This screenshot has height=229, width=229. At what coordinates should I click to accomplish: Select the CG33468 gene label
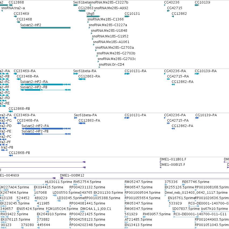click(x=24, y=19)
